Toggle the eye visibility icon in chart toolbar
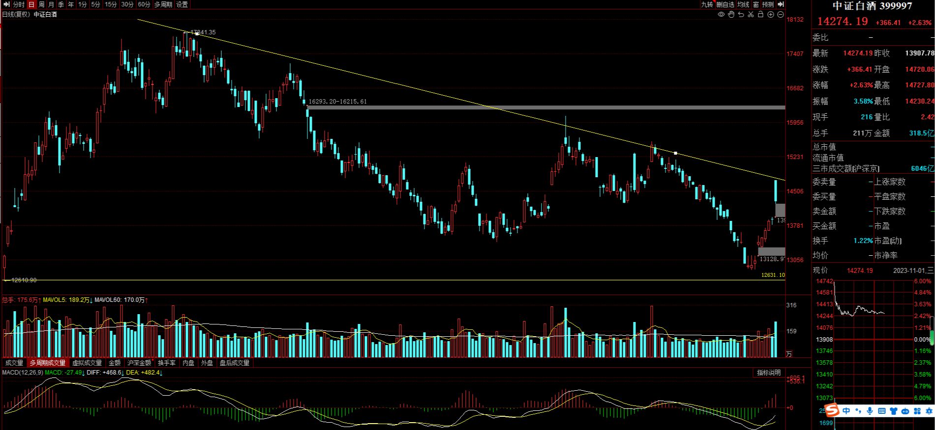 (721, 15)
